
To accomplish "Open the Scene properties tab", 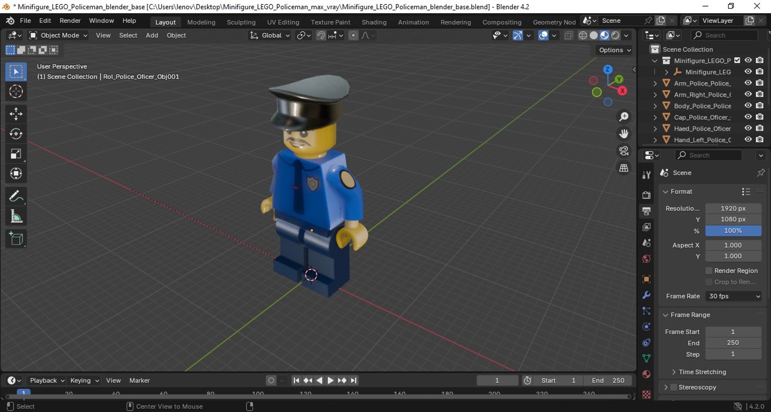I will click(x=647, y=243).
